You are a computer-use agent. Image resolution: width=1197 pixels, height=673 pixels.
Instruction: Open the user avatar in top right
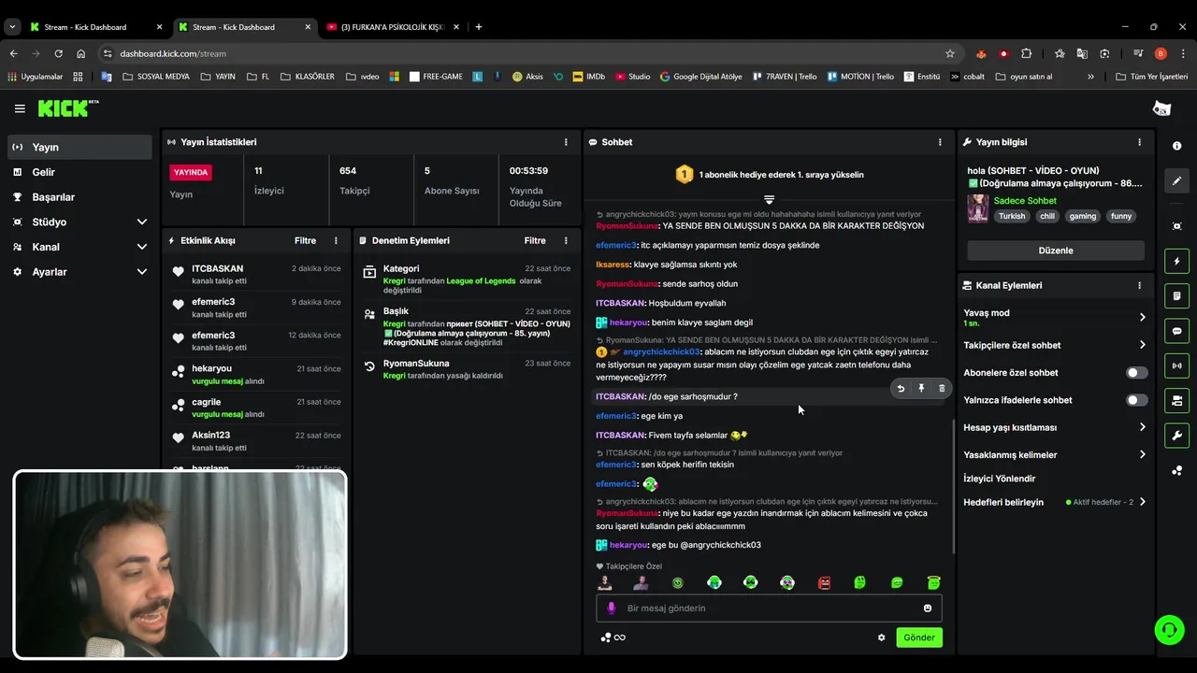(x=1161, y=108)
